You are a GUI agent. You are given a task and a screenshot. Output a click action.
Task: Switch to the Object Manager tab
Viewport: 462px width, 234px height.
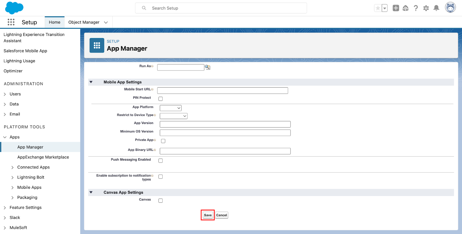coord(84,22)
